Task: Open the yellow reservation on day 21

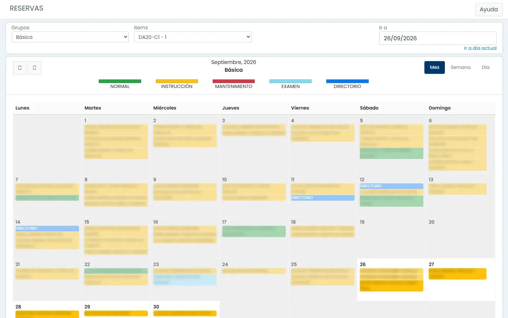Action: (47, 274)
